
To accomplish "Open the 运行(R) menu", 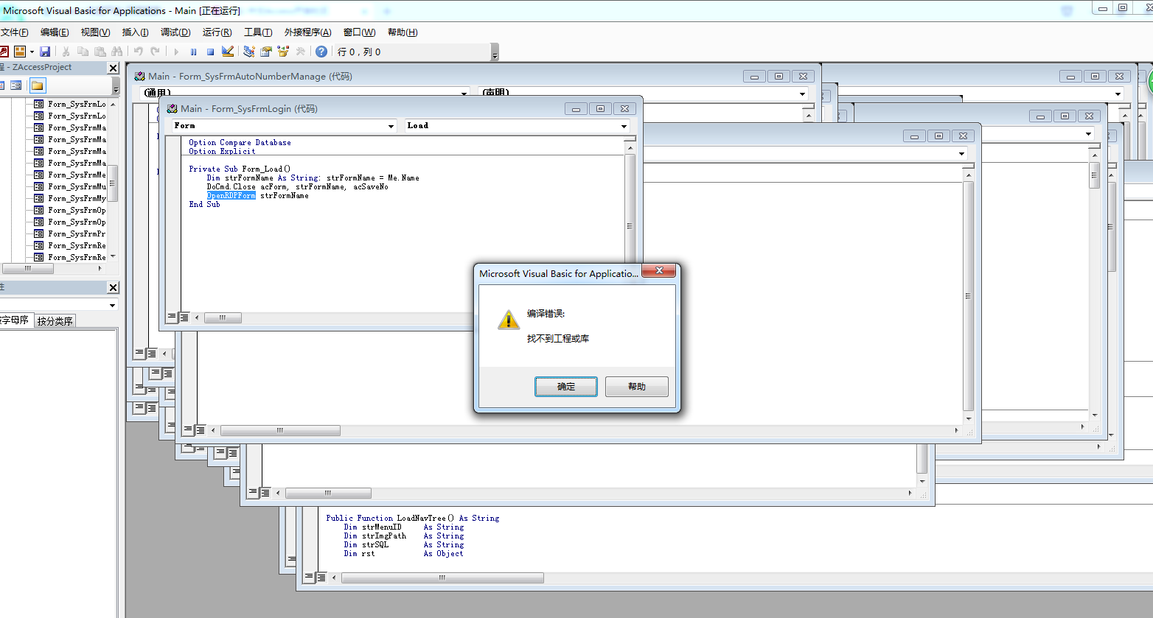I will point(217,32).
